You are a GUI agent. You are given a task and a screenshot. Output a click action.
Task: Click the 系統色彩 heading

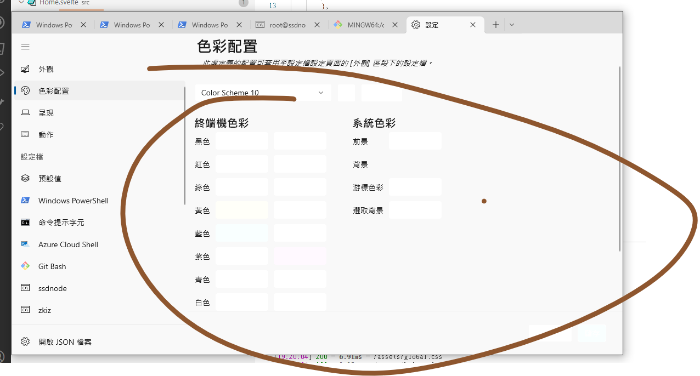374,123
